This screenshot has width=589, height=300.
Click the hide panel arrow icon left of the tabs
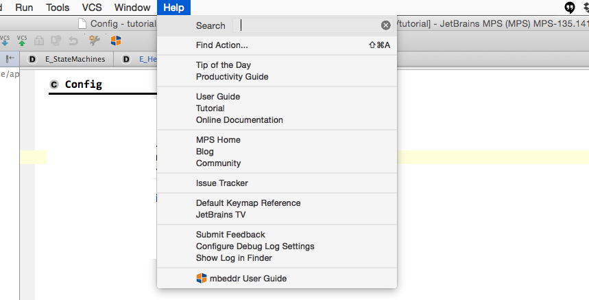pyautogui.click(x=10, y=58)
